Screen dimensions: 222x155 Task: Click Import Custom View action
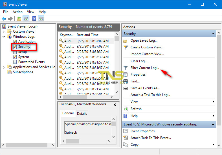pos(147,54)
